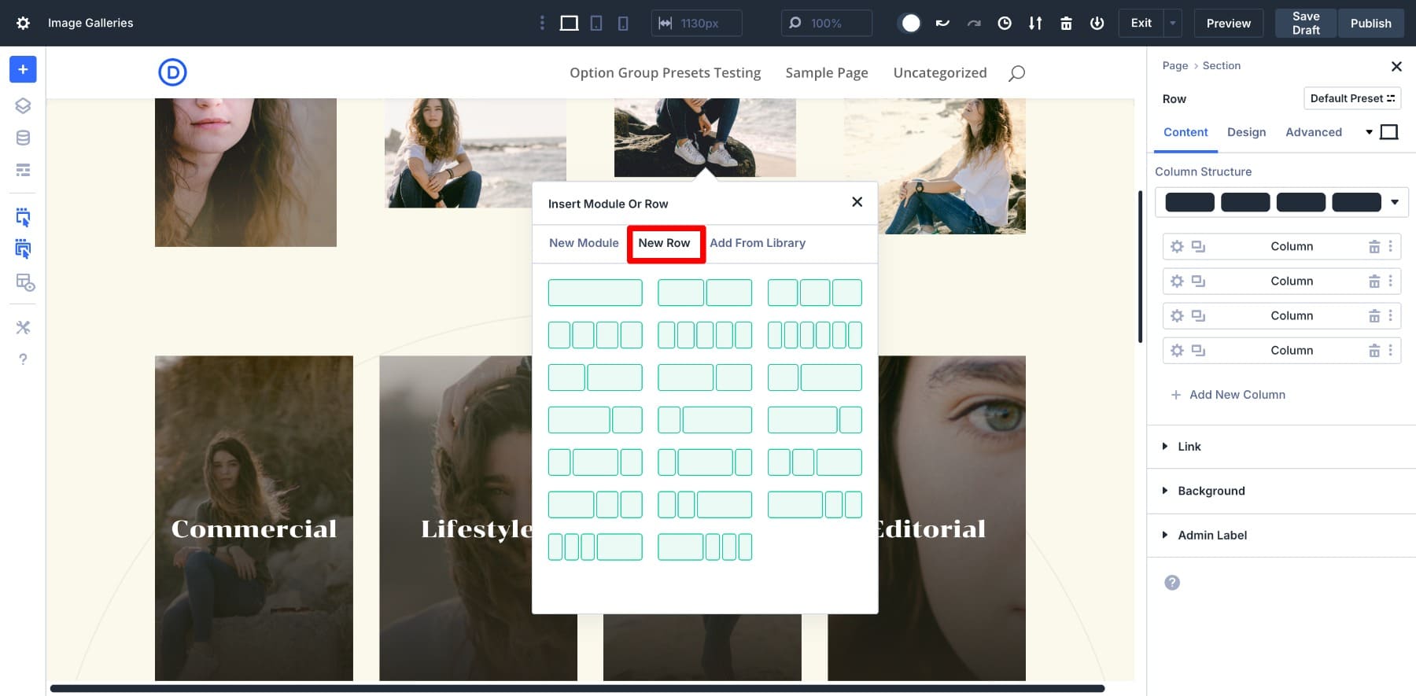1416x696 pixels.
Task: Switch to the Design tab
Action: point(1246,132)
